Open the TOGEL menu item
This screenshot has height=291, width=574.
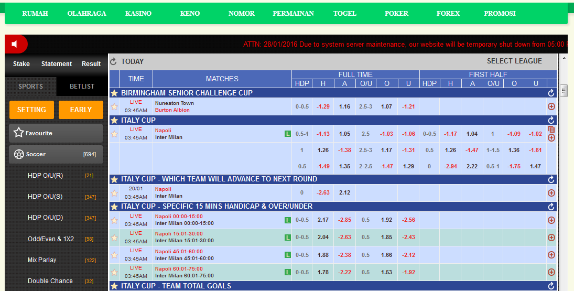coord(345,14)
